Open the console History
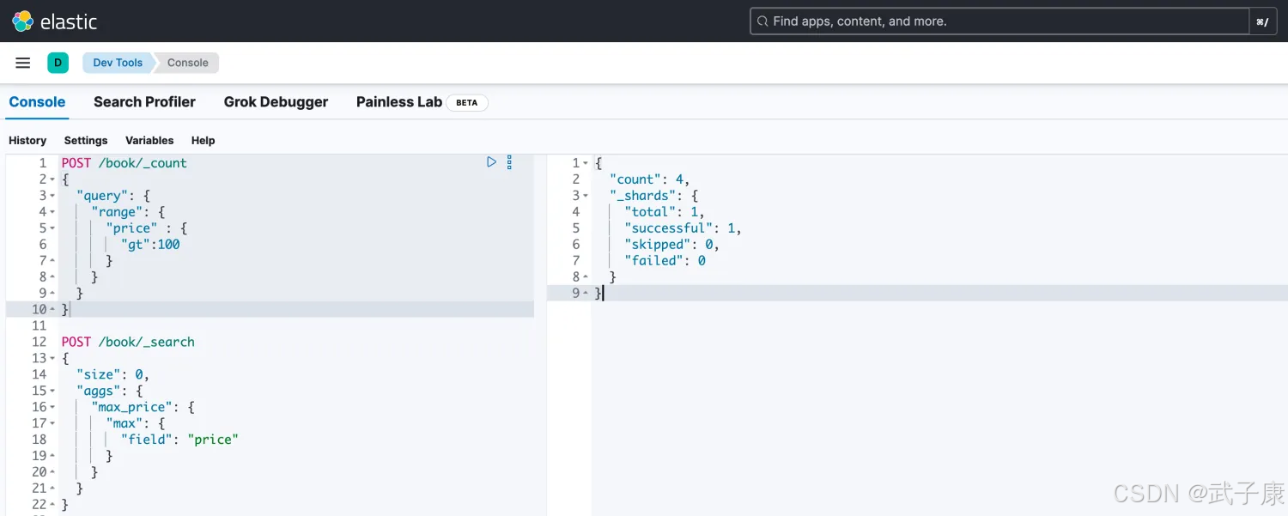Image resolution: width=1288 pixels, height=516 pixels. pos(27,140)
